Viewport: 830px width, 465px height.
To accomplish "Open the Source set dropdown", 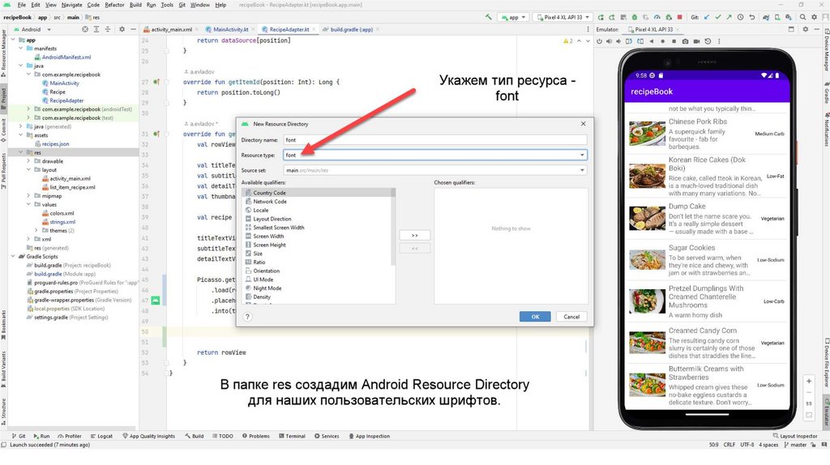I will point(582,170).
